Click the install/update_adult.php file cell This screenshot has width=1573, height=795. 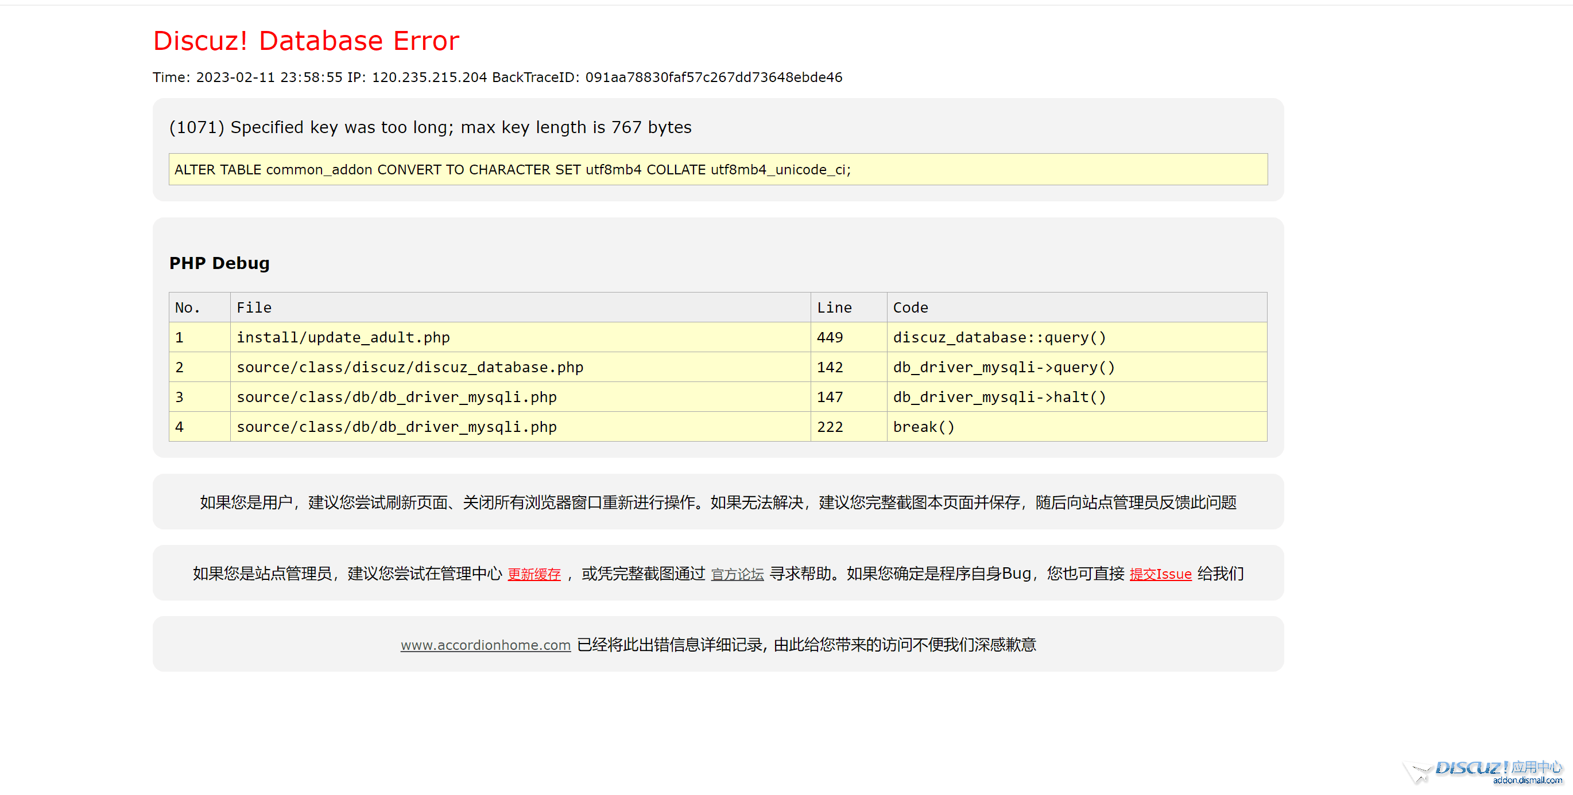point(343,337)
